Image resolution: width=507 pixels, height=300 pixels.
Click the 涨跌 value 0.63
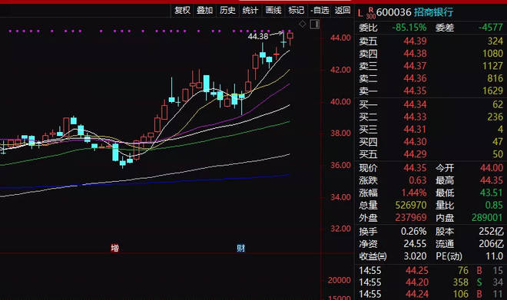tap(417, 180)
